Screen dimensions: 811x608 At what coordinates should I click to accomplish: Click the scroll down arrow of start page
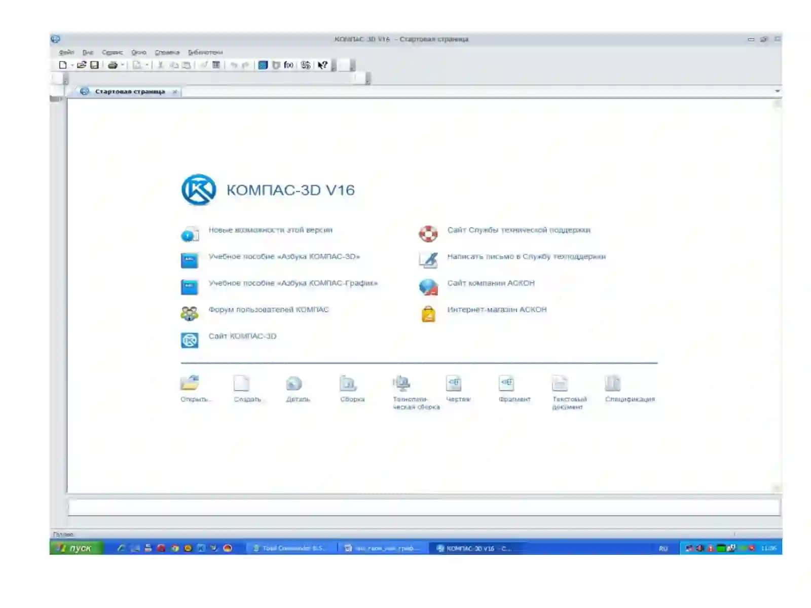(x=777, y=488)
